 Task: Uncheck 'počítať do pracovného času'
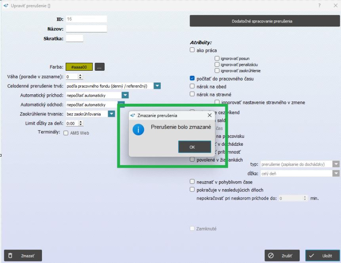pos(192,79)
